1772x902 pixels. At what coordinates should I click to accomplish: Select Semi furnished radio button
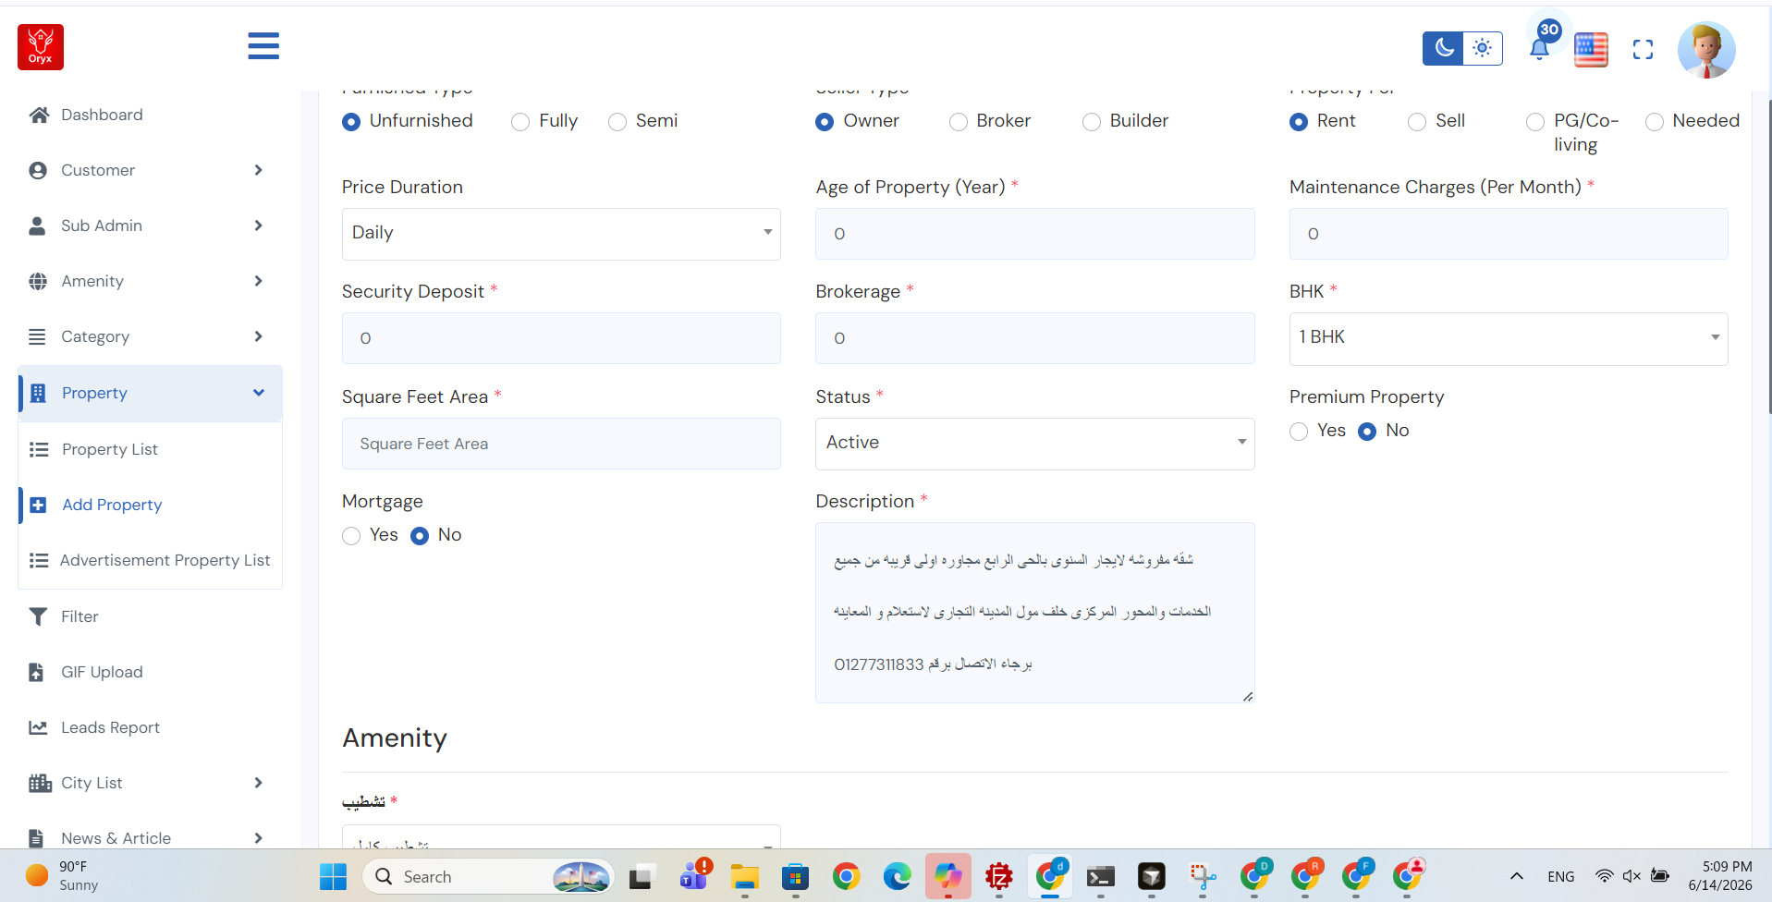click(617, 122)
